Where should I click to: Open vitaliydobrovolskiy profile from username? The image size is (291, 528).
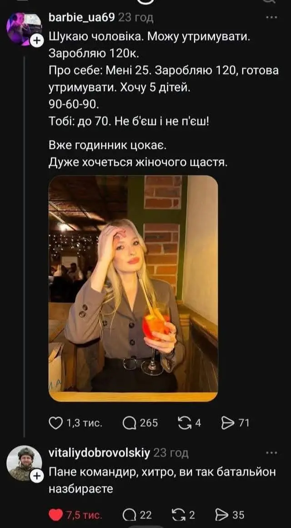click(99, 453)
